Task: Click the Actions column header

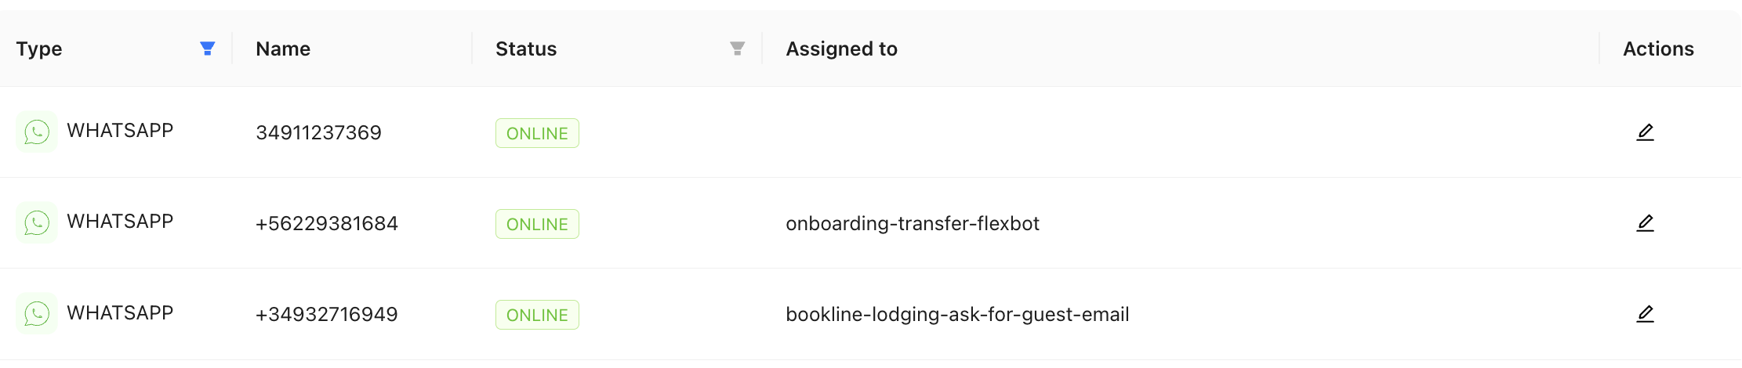Action: tap(1658, 49)
